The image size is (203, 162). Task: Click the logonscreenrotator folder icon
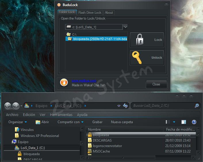(90, 146)
